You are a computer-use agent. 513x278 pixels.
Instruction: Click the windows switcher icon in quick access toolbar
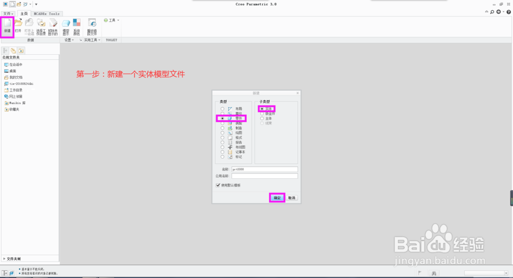click(x=25, y=4)
